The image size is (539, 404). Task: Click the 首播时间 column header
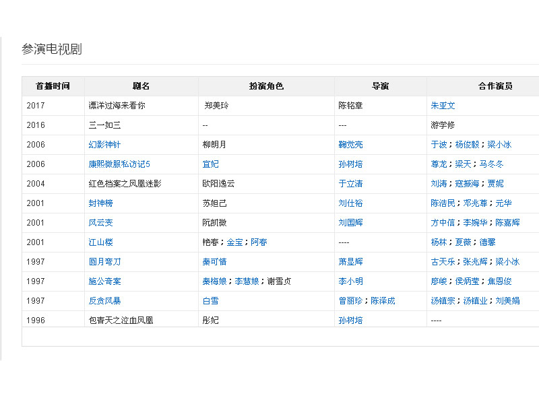pos(52,86)
